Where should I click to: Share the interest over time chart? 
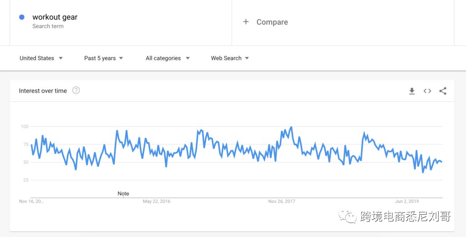click(x=443, y=91)
